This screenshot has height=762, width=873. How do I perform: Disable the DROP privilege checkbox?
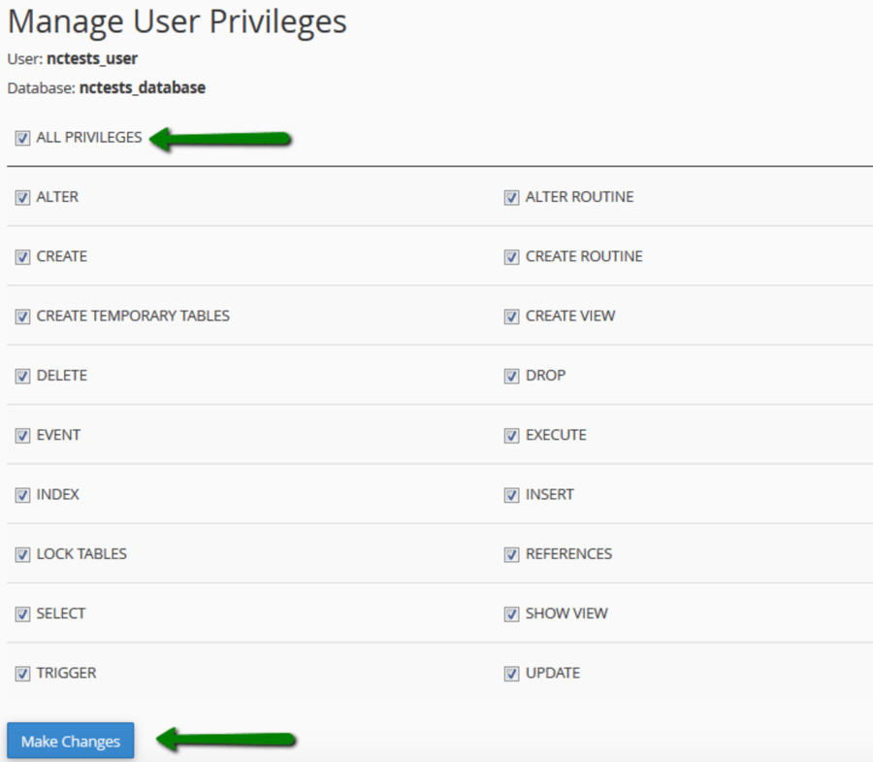coord(511,376)
